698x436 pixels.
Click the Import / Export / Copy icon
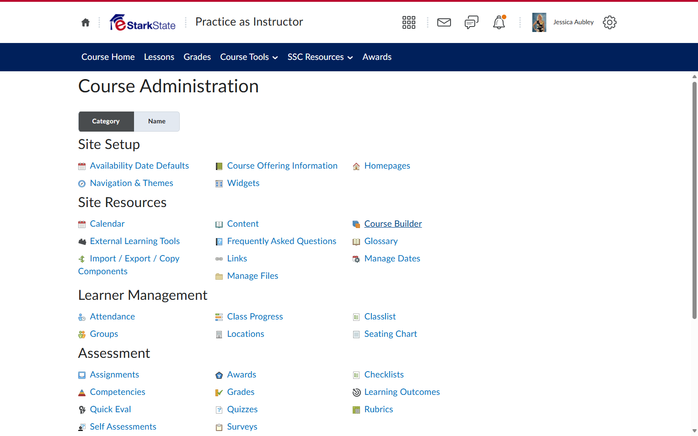click(x=82, y=259)
